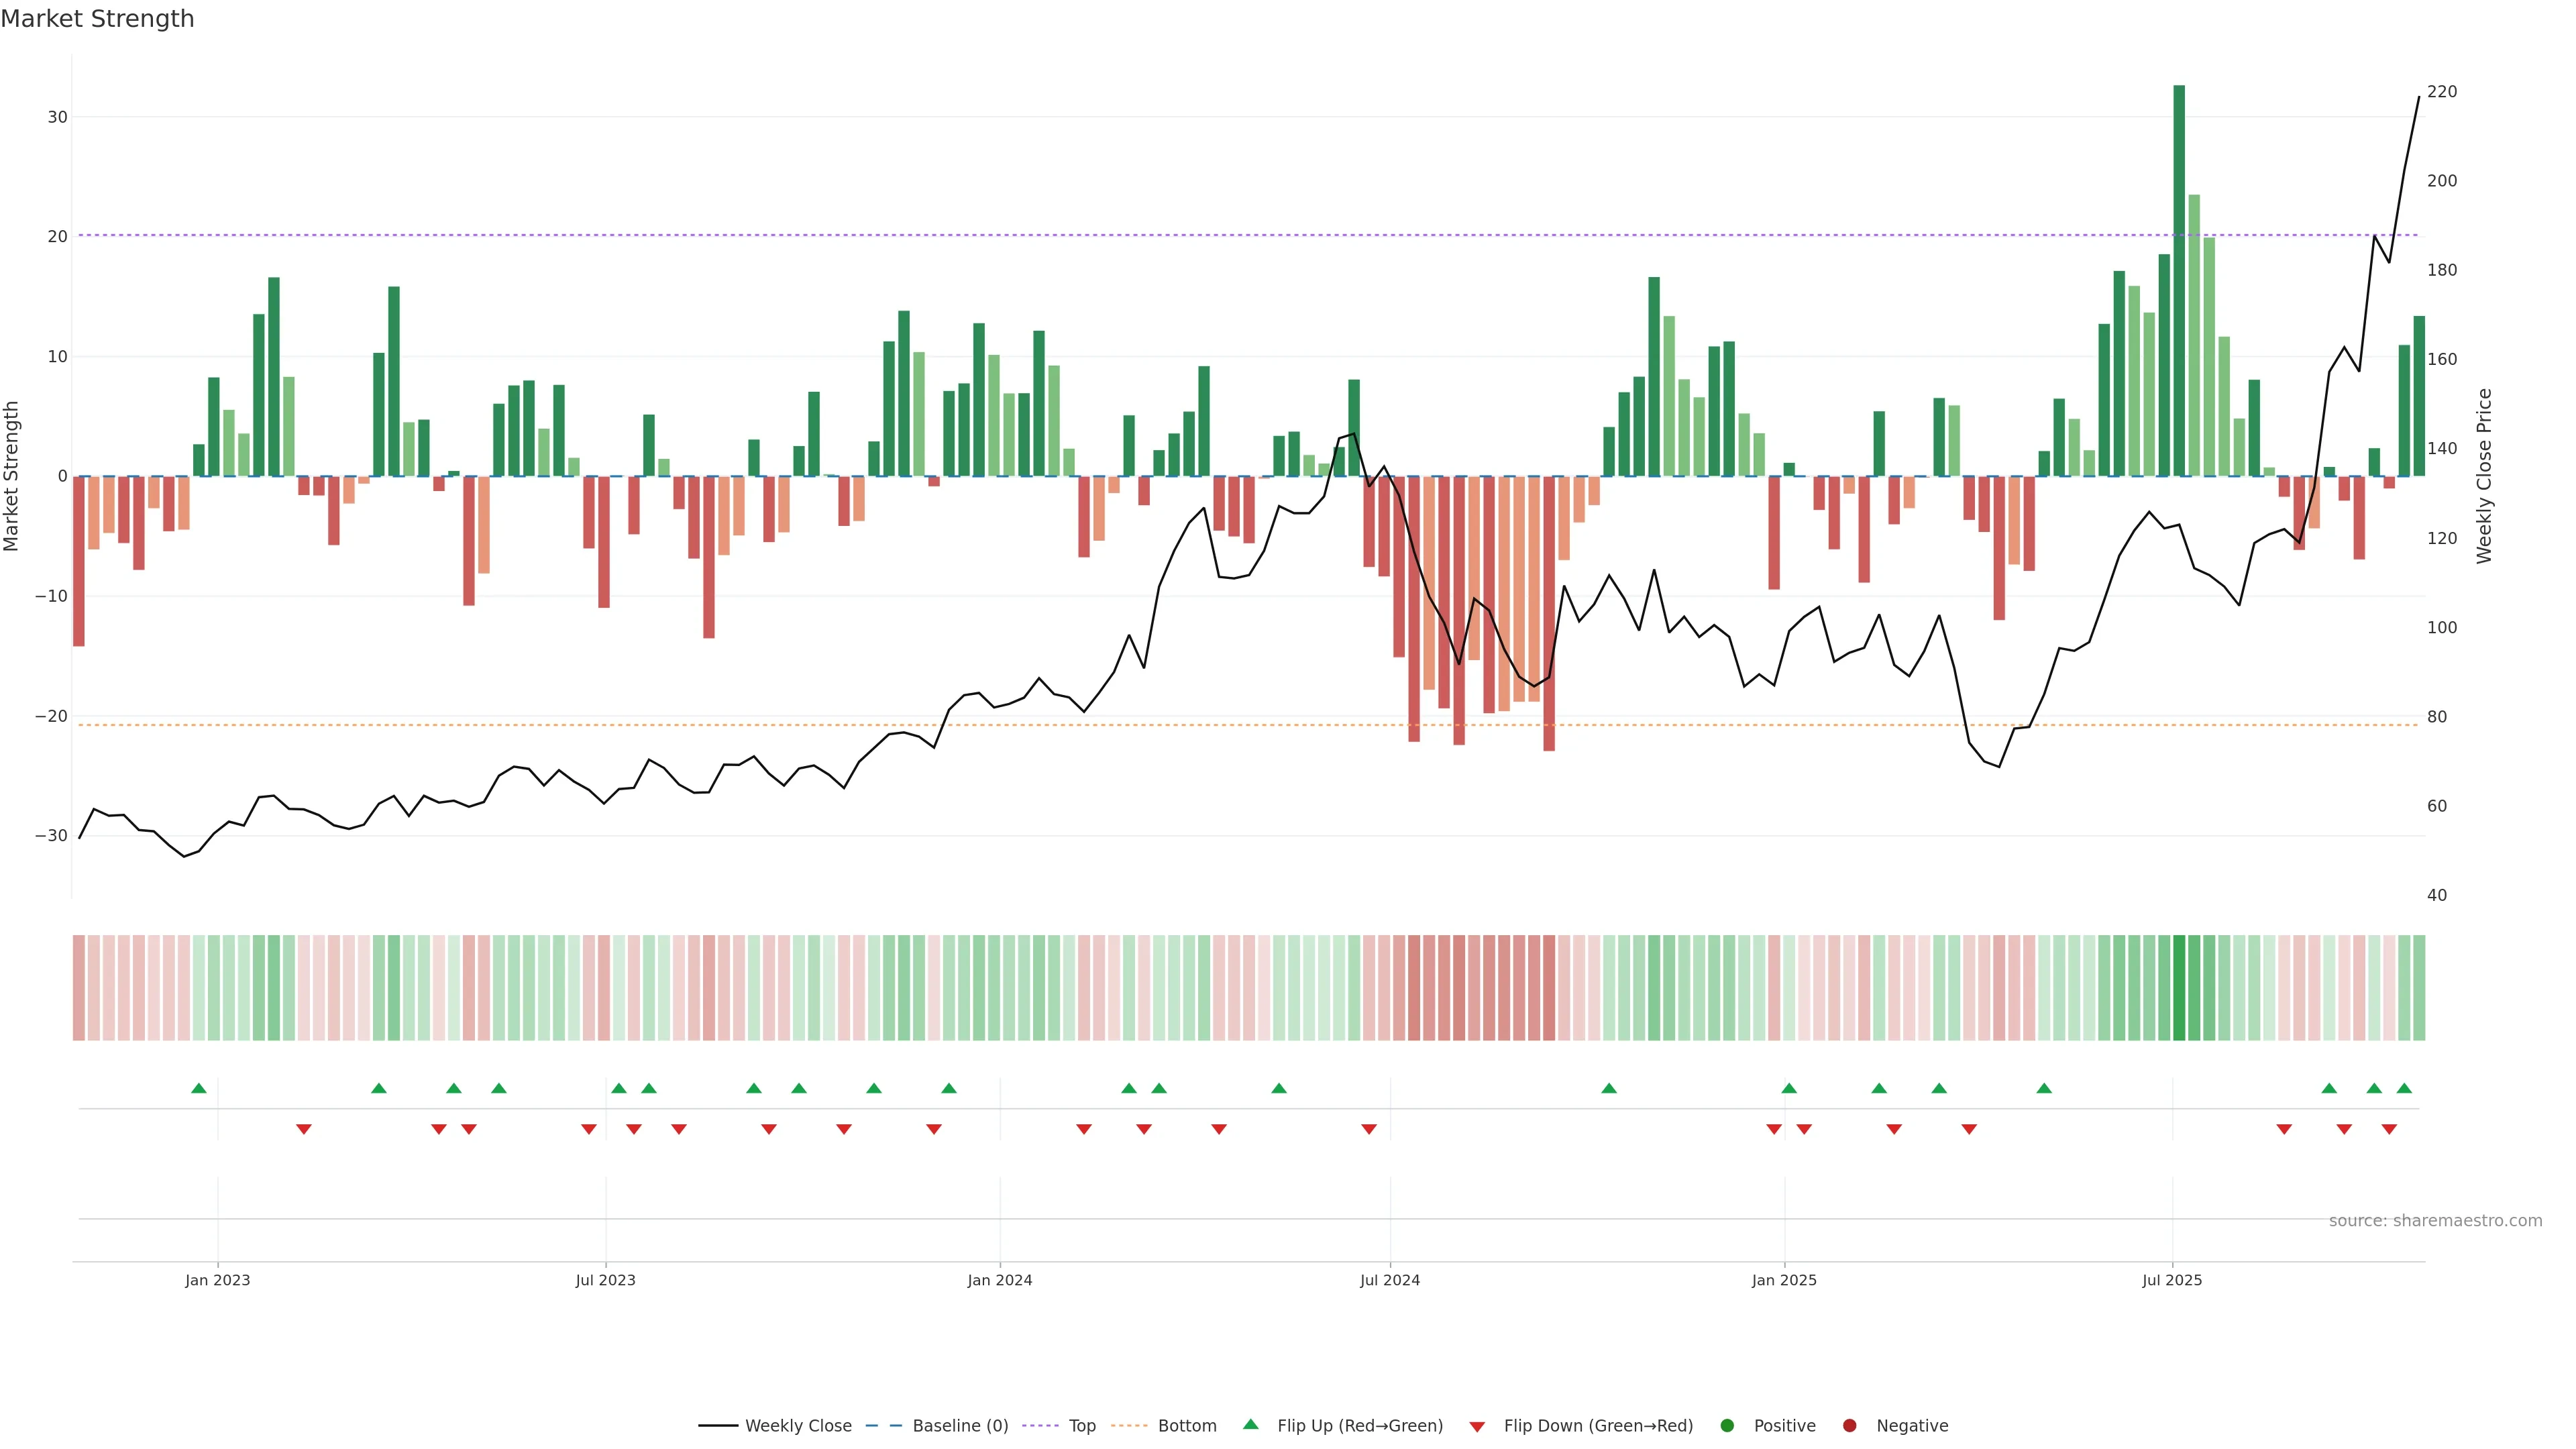2576x1449 pixels.
Task: Click the source: sharemaestro.com text
Action: [2435, 1220]
